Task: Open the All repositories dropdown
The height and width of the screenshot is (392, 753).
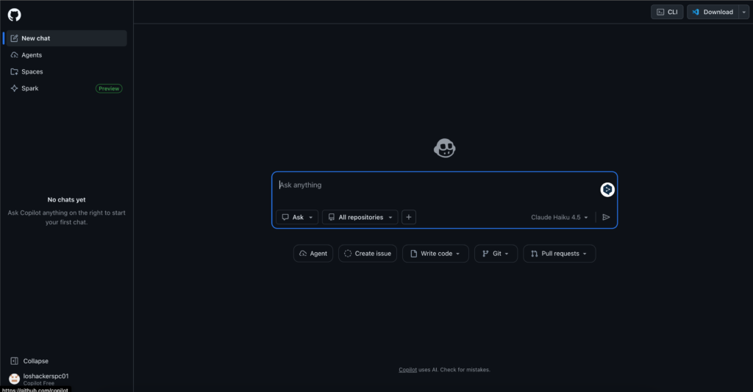Action: tap(360, 217)
